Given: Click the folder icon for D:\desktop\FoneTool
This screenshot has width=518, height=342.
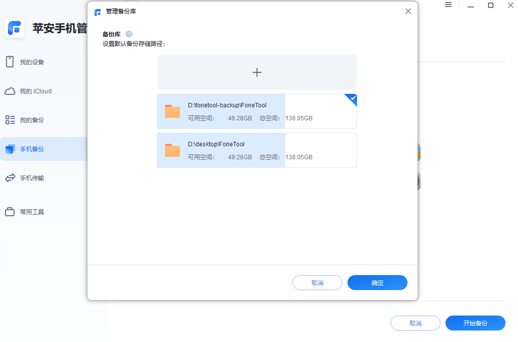Looking at the screenshot, I should pos(172,150).
